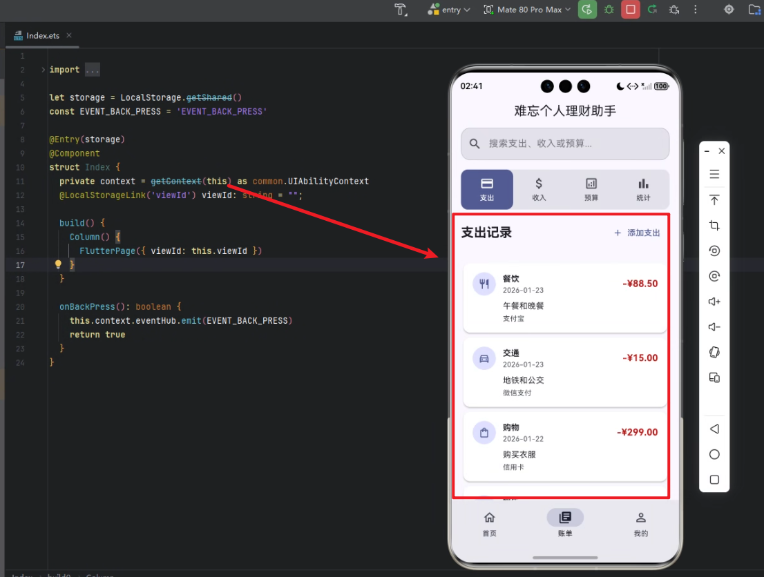764x577 pixels.
Task: Click the multi-device screen icon in emulator panel
Action: click(x=714, y=378)
